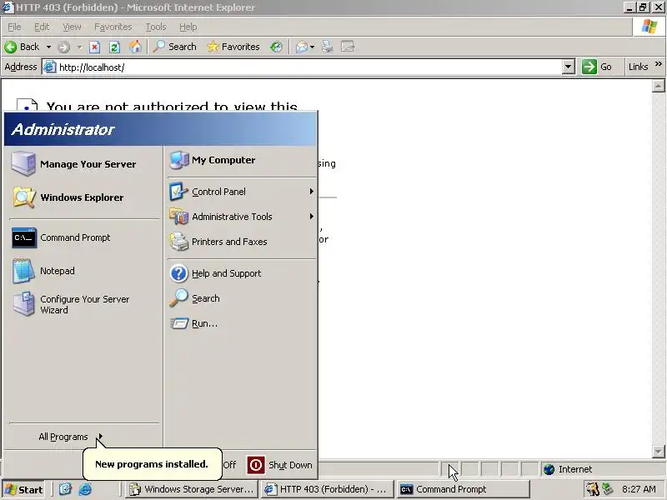
Task: Expand the Back history dropdown arrow
Action: tap(48, 47)
